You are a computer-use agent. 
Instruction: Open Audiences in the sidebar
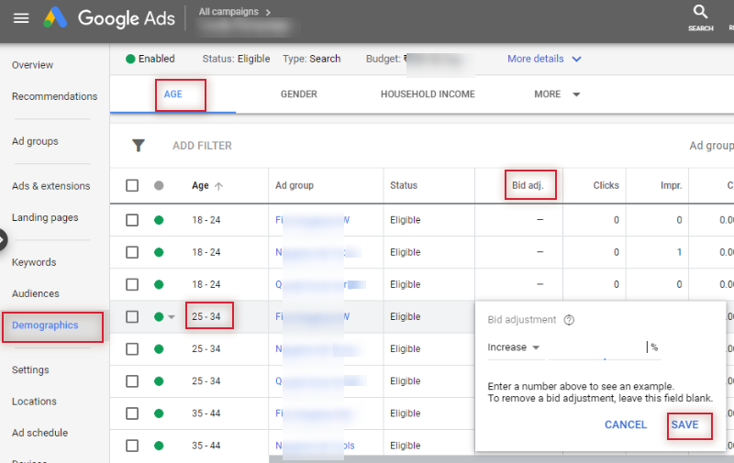coord(36,293)
